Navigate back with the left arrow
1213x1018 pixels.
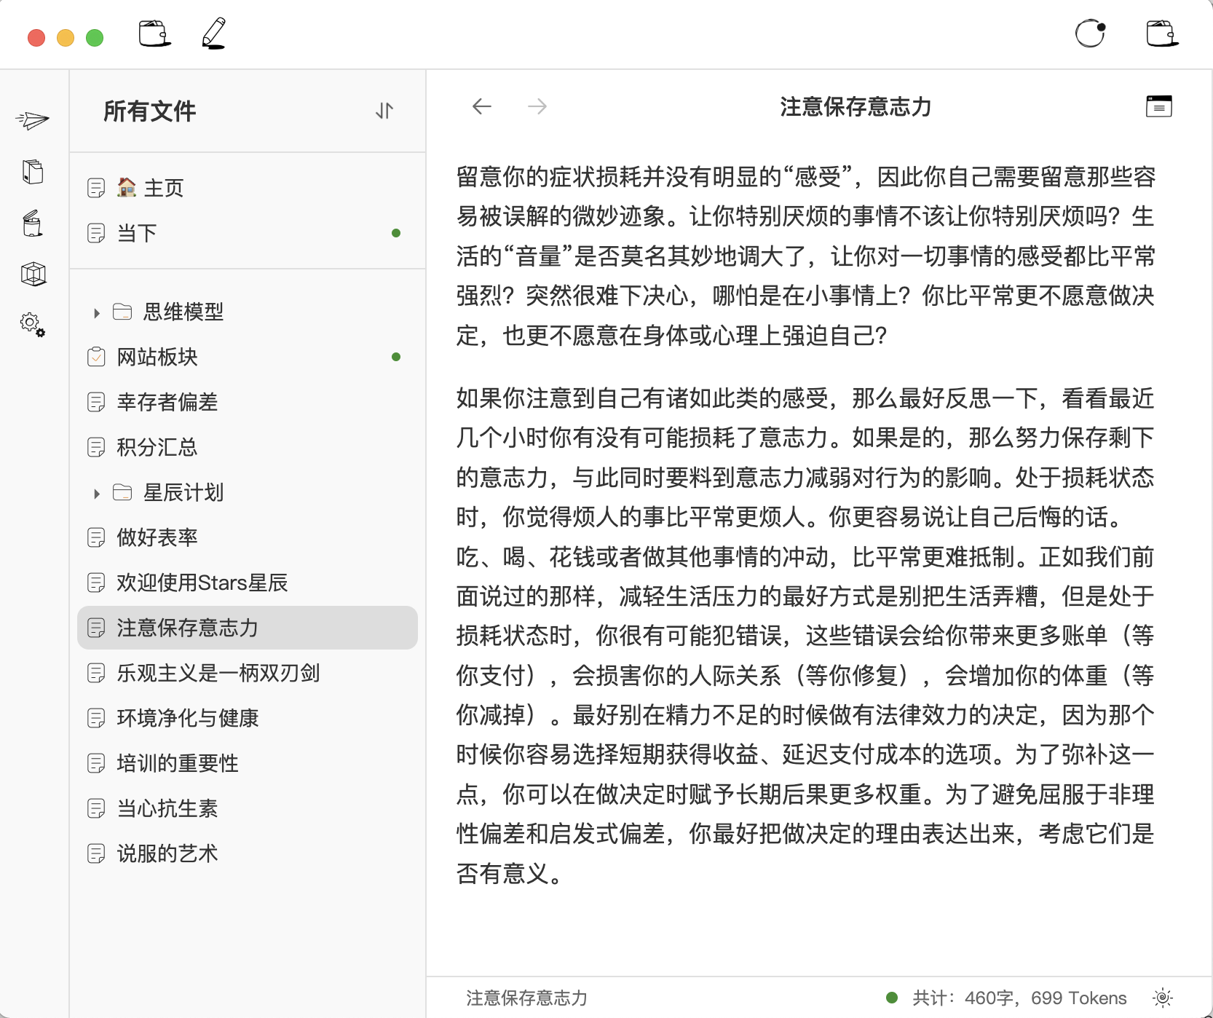pyautogui.click(x=482, y=107)
